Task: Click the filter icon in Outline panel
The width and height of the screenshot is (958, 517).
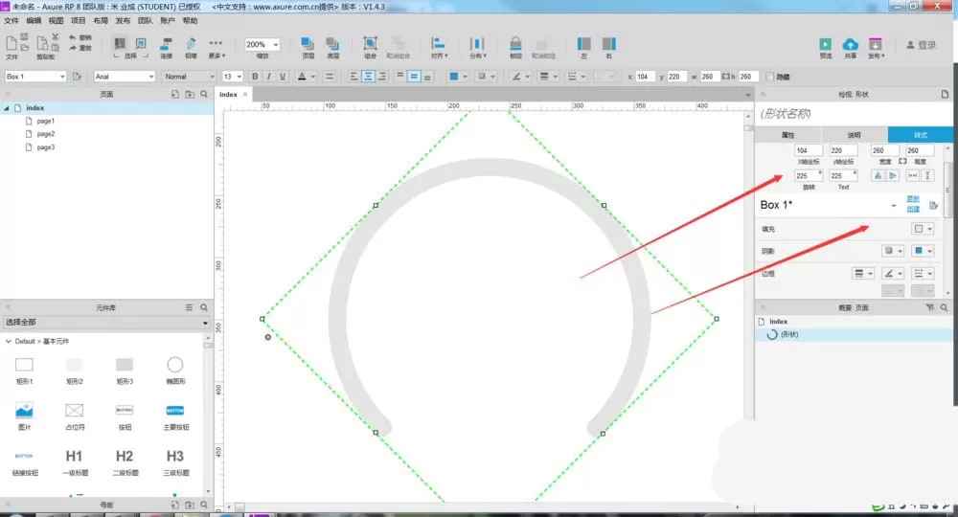Action: pyautogui.click(x=930, y=307)
